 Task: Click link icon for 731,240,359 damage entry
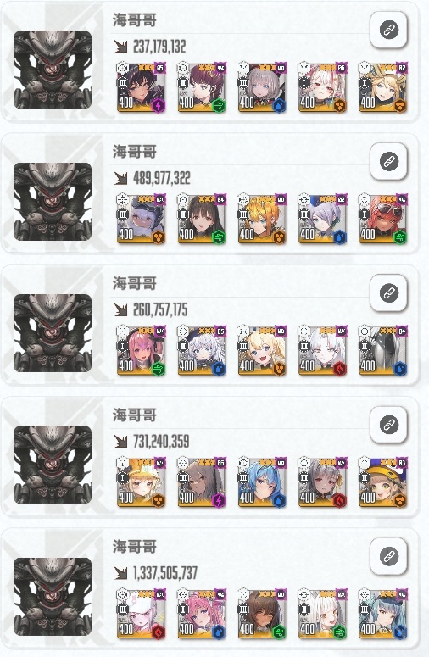pyautogui.click(x=388, y=425)
